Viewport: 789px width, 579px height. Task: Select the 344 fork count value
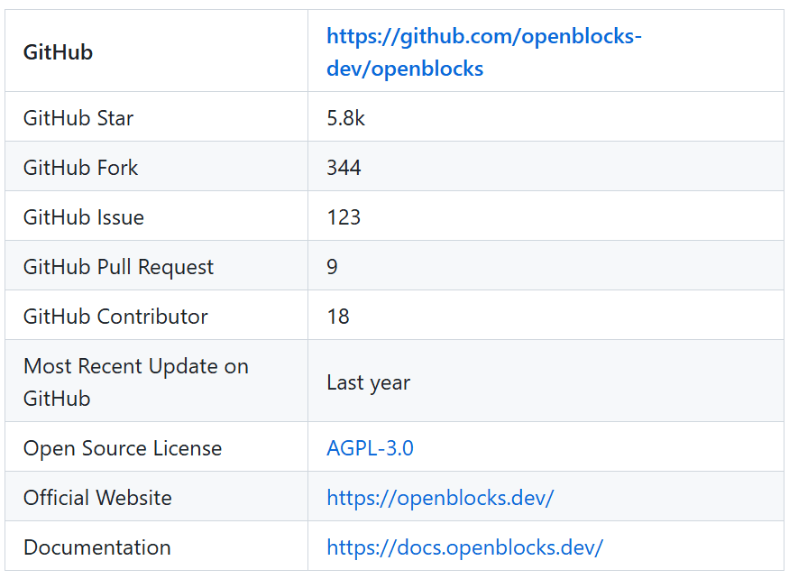tap(344, 167)
